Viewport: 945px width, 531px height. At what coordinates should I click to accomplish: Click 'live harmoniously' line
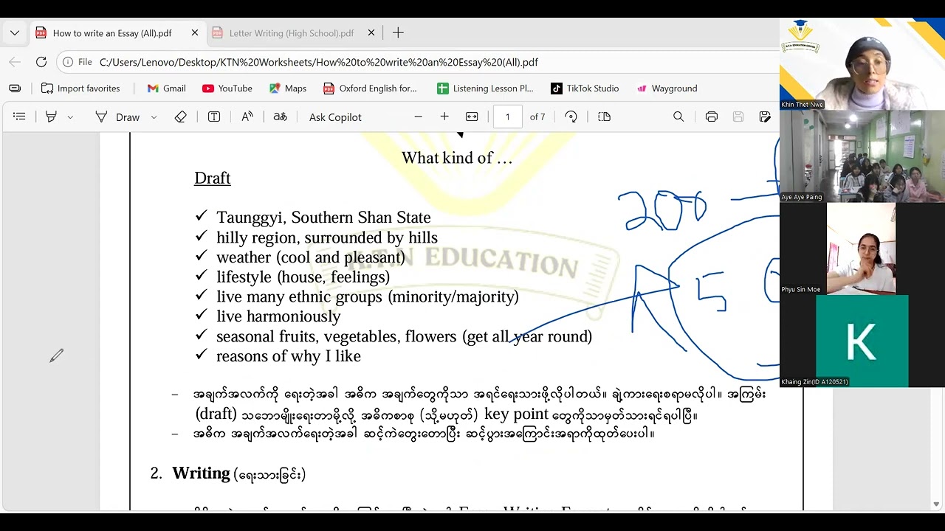tap(278, 316)
